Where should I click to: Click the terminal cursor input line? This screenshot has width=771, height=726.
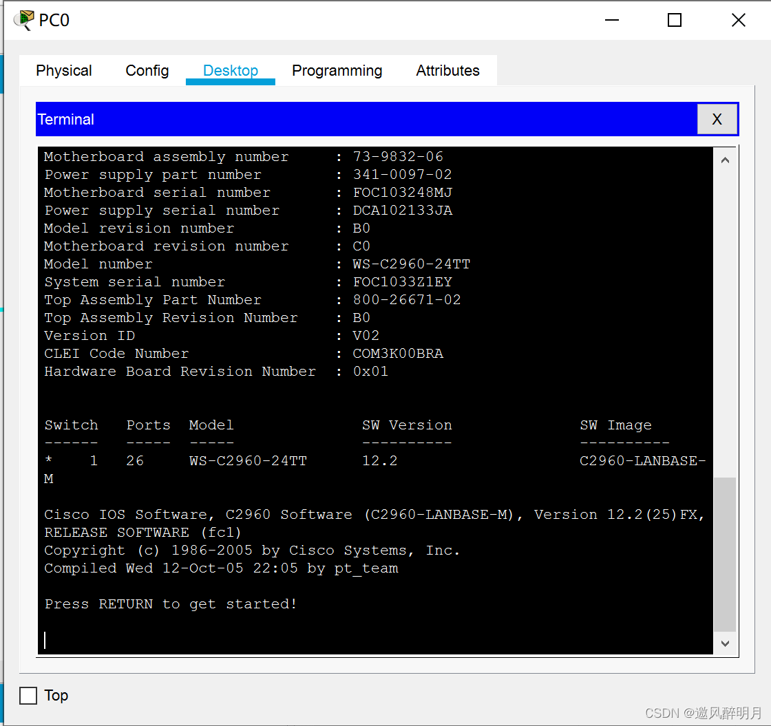click(x=375, y=640)
